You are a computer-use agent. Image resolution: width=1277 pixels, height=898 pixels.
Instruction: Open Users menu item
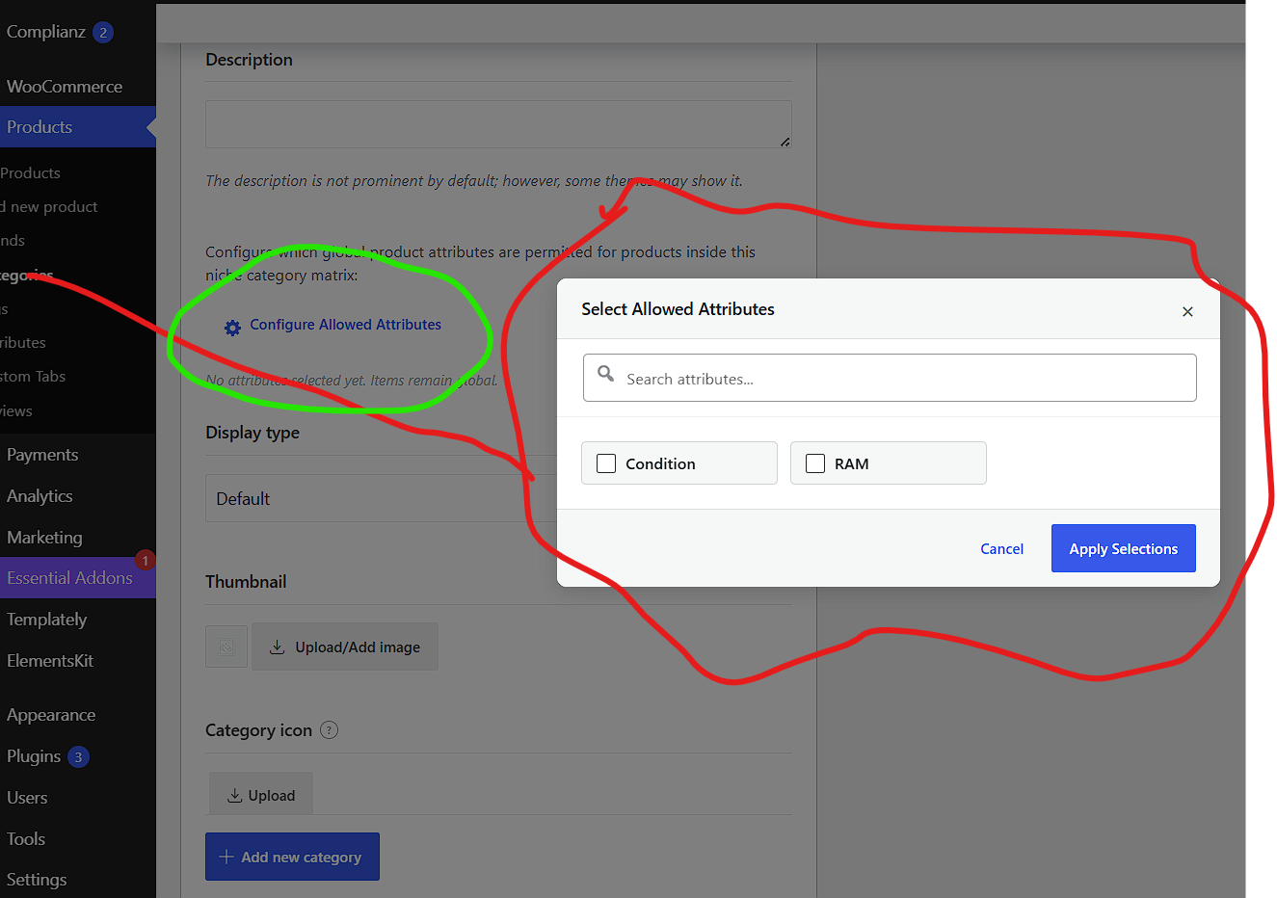pyautogui.click(x=27, y=798)
